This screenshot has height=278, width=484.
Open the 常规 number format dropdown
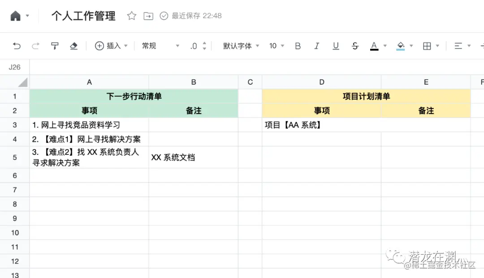coord(155,46)
